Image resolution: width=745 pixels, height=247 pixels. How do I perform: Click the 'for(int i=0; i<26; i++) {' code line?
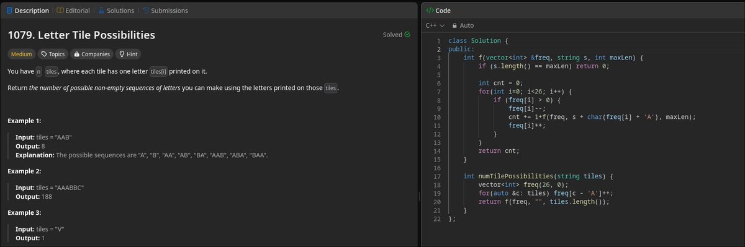(x=525, y=92)
